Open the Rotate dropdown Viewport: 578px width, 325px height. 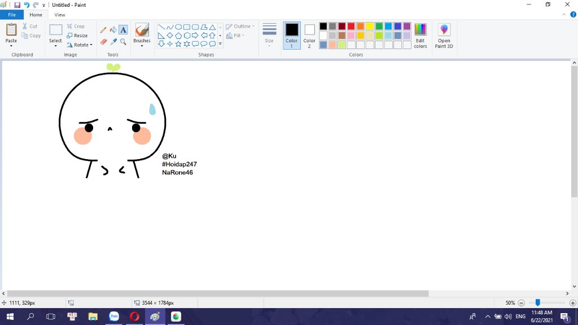click(x=80, y=45)
